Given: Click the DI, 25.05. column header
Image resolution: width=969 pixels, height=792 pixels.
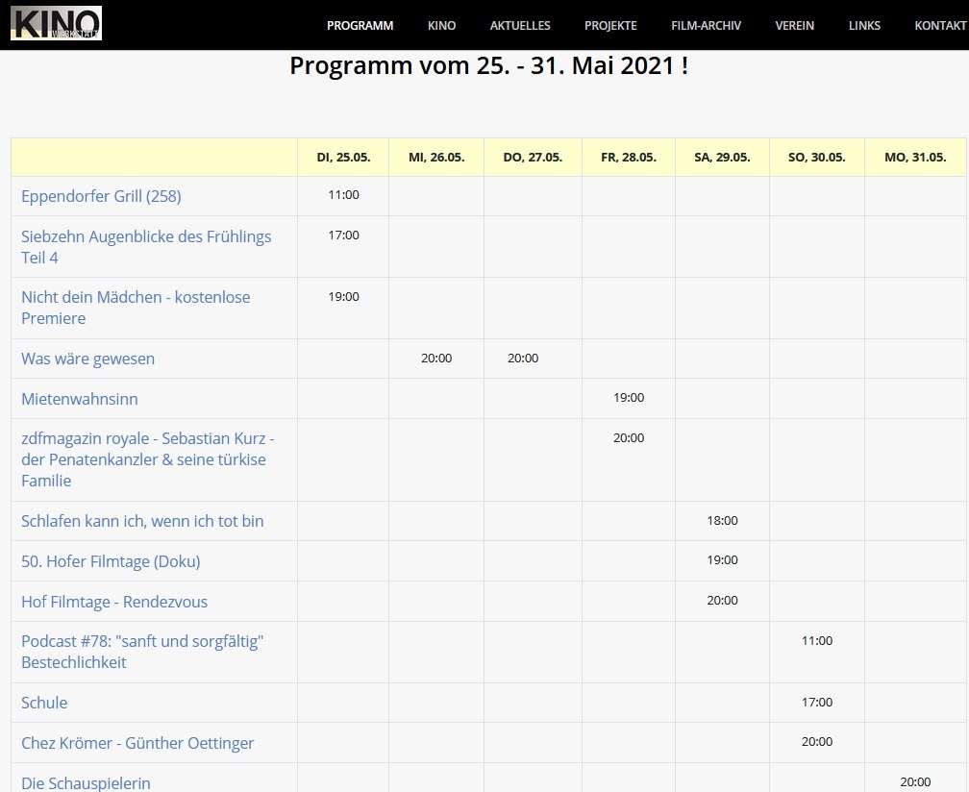Looking at the screenshot, I should pos(343,157).
